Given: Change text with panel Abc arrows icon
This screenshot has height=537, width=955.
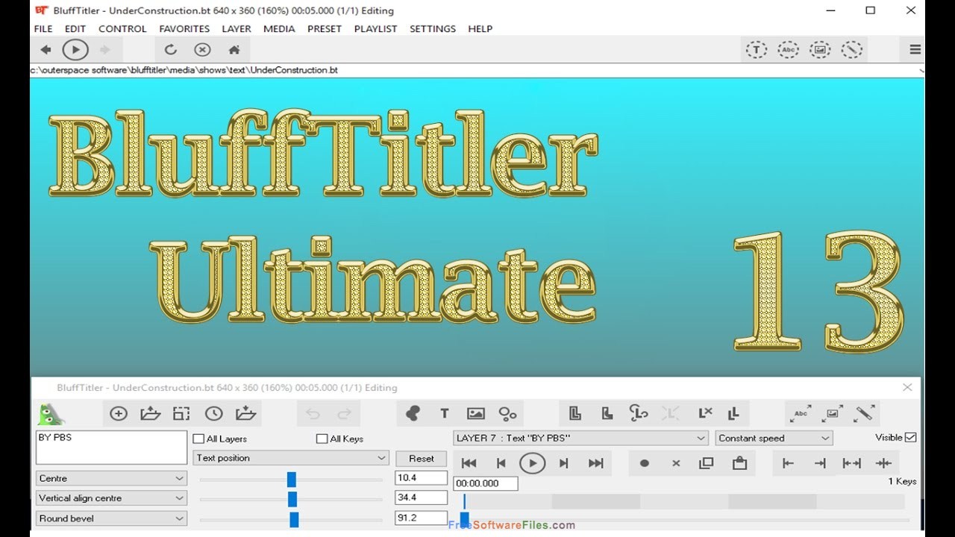Looking at the screenshot, I should 801,413.
